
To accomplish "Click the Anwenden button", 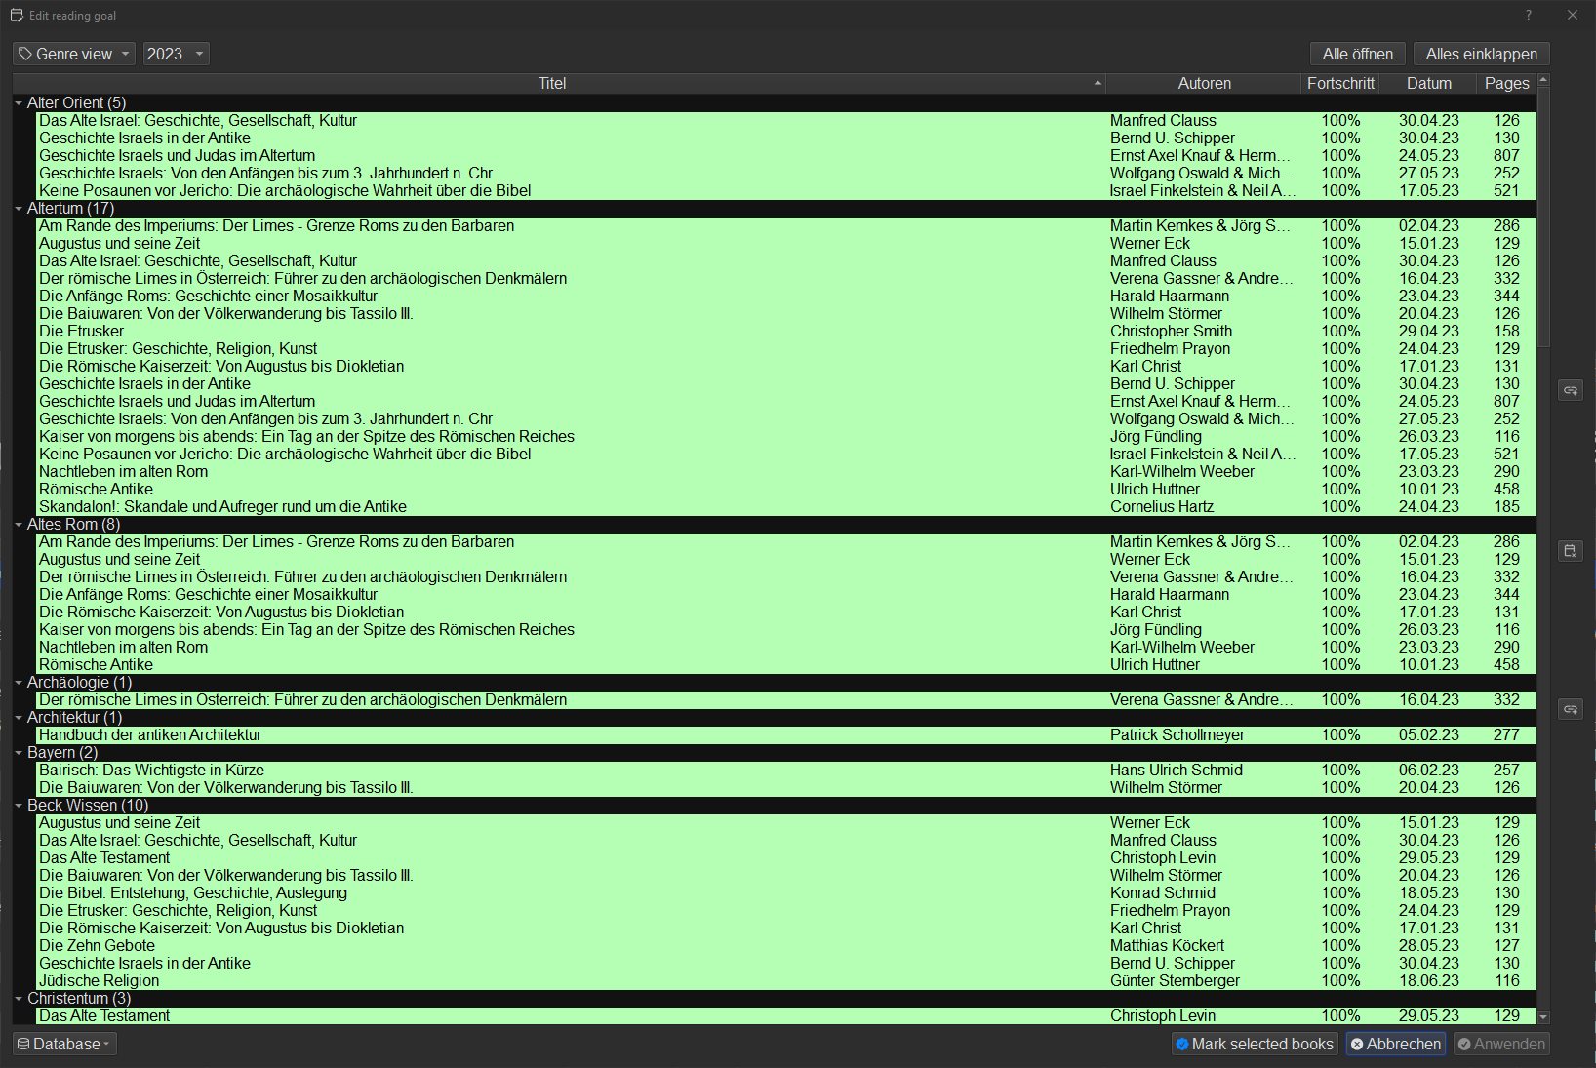I will (1501, 1044).
